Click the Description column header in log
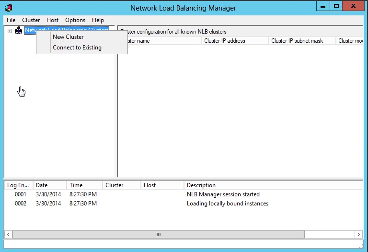This screenshot has height=252, width=368. click(x=201, y=185)
